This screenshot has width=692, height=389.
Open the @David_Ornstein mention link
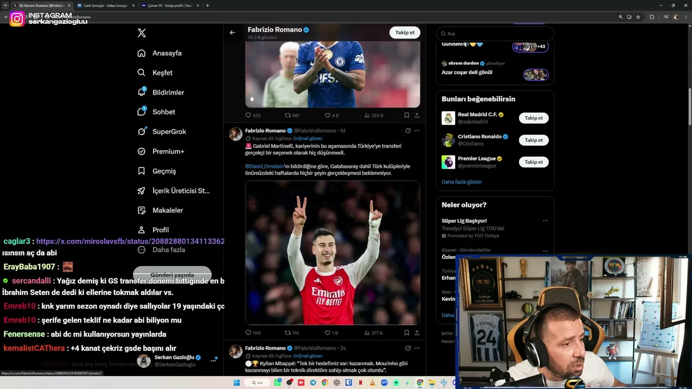(x=264, y=166)
